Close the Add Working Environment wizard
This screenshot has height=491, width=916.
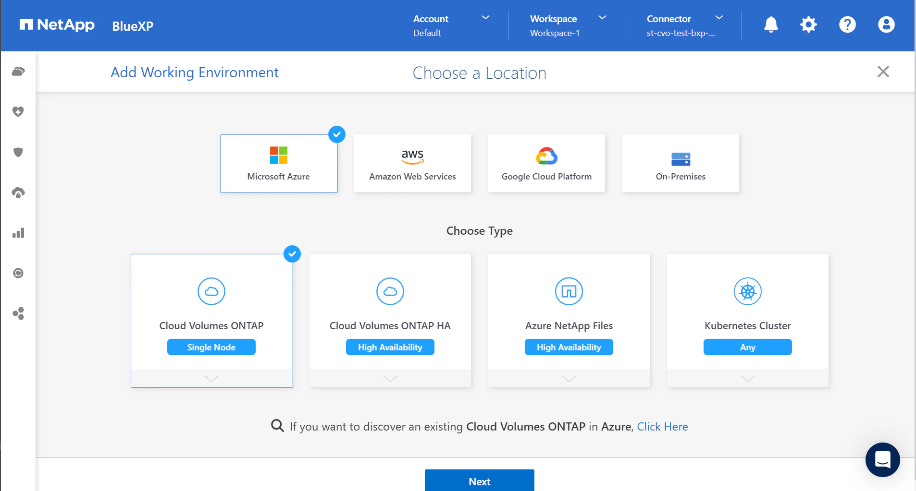pos(883,72)
